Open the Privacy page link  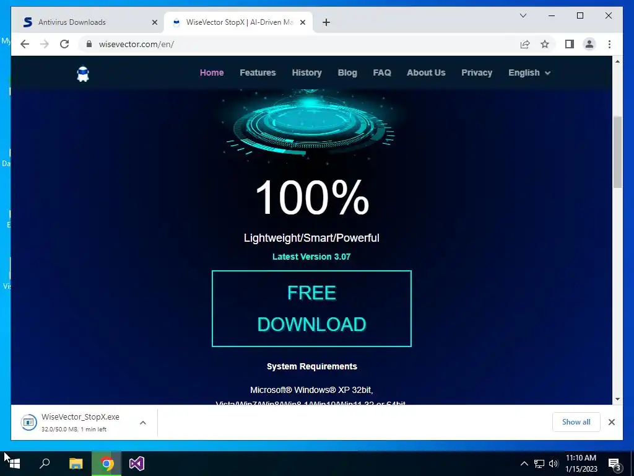coord(477,73)
